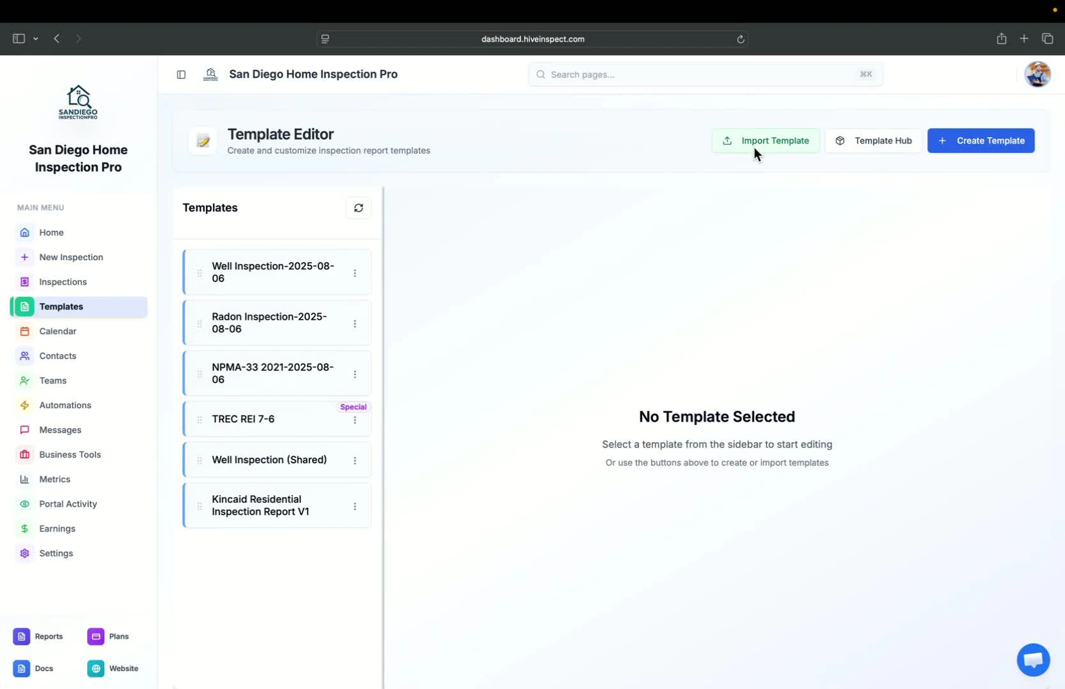1065x689 pixels.
Task: Select the TREC REI 7-6 template
Action: [277, 419]
